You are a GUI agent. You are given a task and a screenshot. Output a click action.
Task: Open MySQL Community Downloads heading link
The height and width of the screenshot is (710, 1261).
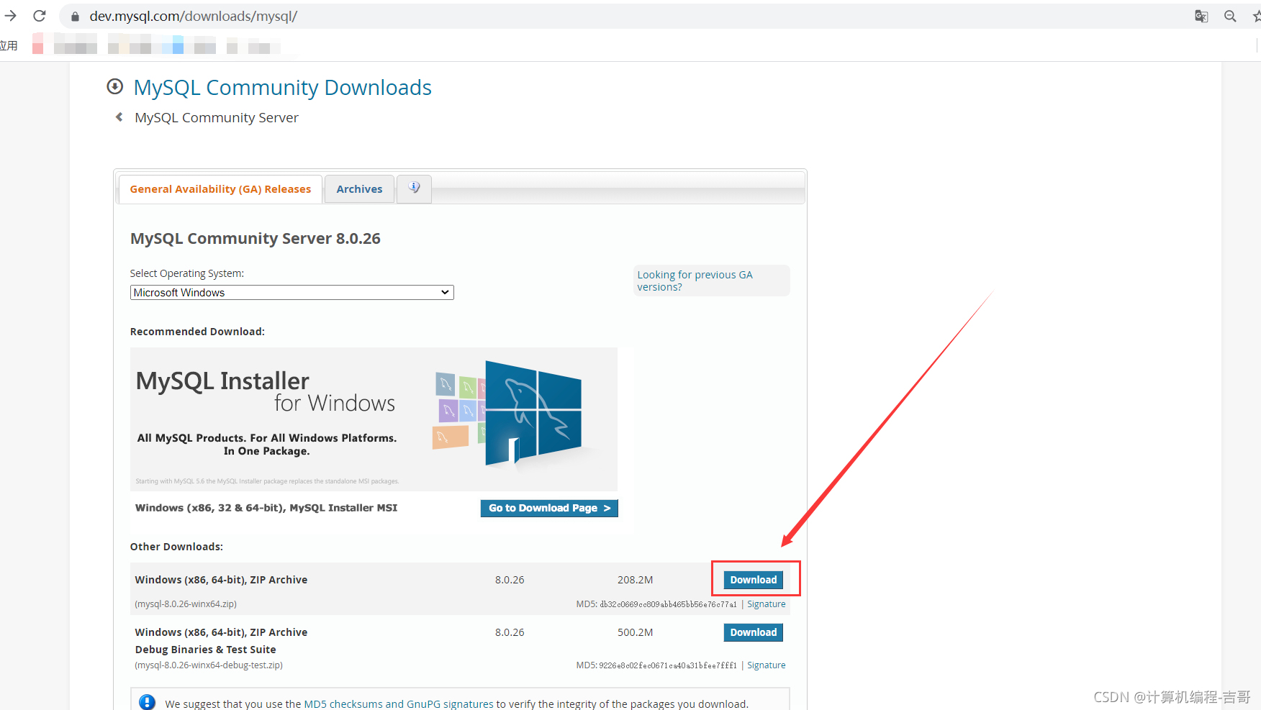click(x=282, y=88)
